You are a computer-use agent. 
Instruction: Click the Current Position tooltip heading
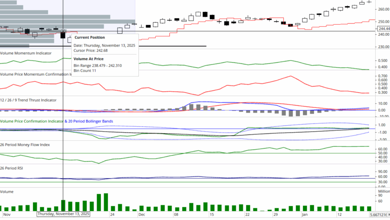(90, 38)
